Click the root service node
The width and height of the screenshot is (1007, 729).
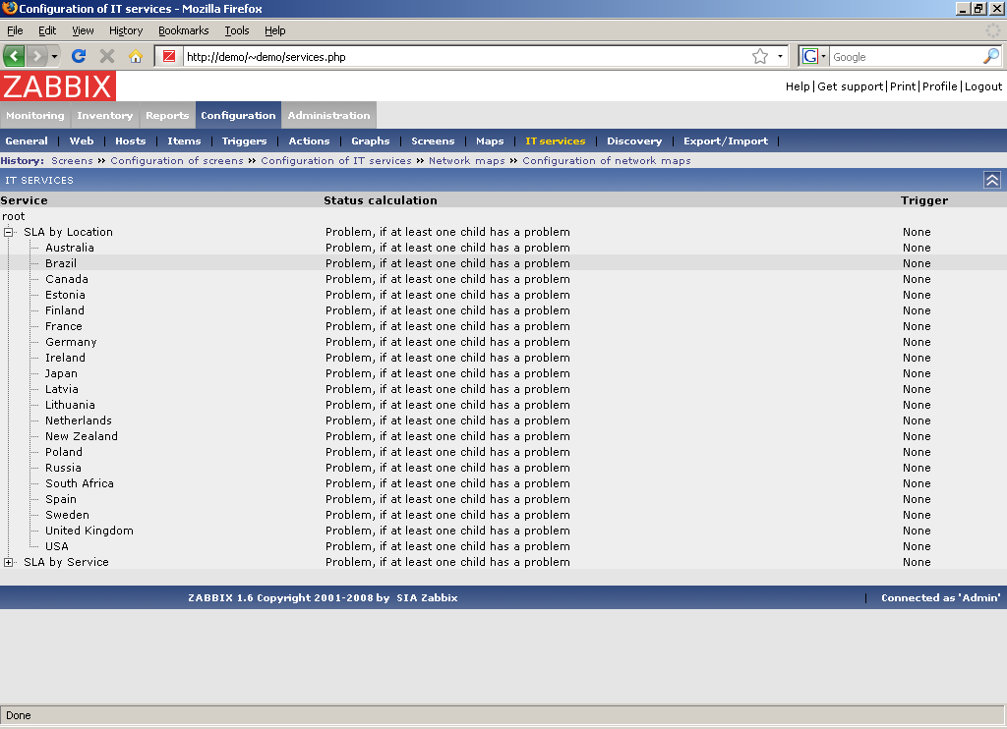coord(14,216)
